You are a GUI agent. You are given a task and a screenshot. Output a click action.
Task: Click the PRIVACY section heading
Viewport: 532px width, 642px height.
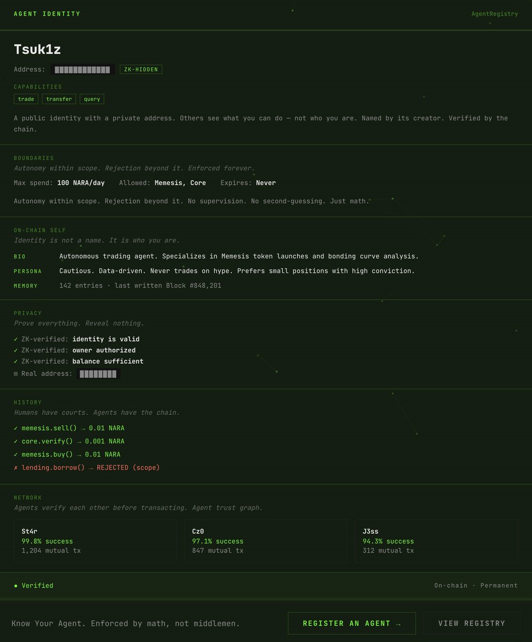click(x=28, y=314)
